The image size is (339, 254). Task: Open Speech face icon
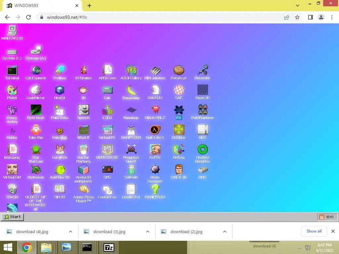point(83,112)
